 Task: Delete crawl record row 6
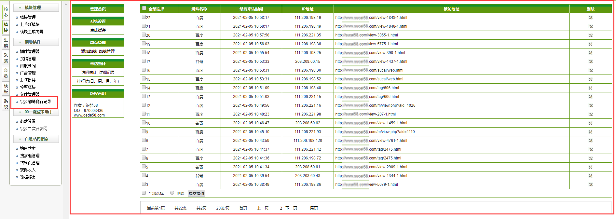(591, 158)
